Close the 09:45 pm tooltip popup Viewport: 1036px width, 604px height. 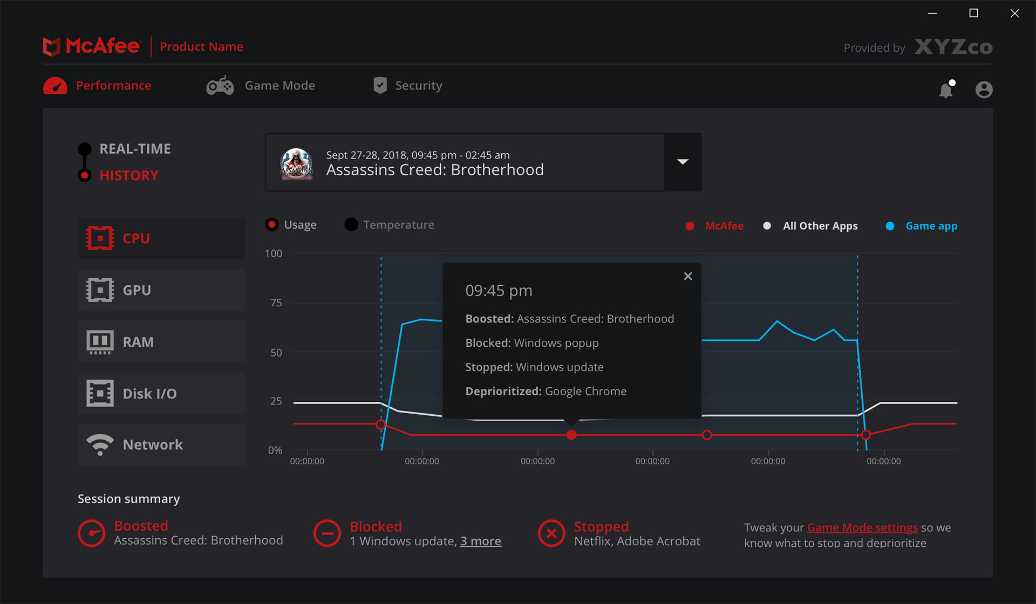(x=688, y=276)
